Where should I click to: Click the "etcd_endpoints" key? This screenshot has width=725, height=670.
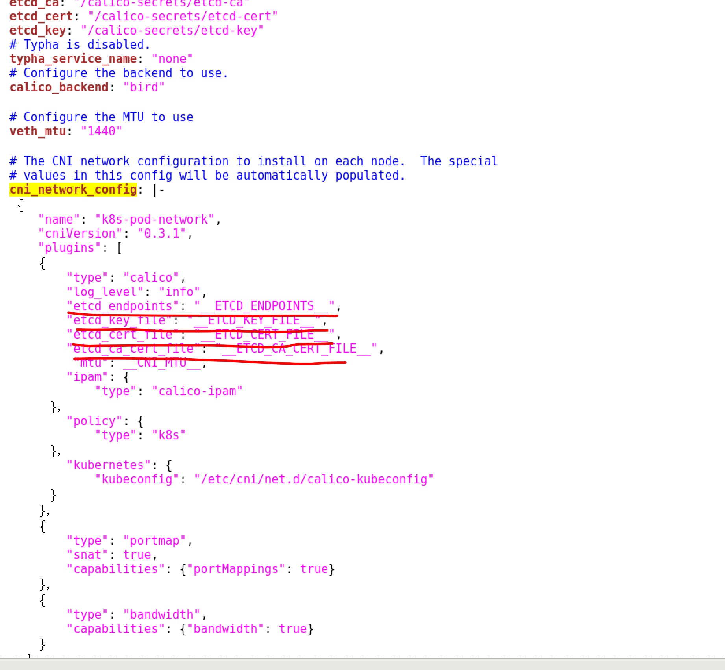click(x=123, y=306)
